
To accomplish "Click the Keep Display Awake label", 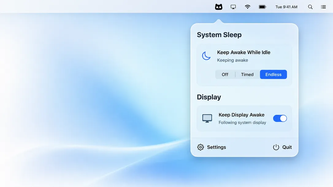I will (x=241, y=115).
